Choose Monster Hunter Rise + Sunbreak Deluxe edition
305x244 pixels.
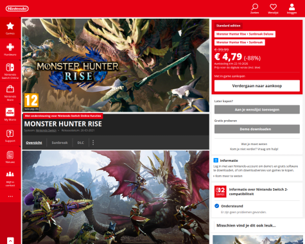(245, 34)
